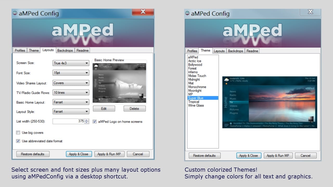This screenshot has height=187, width=333.
Task: Select Layouts tab in left config window
Action: tap(48, 50)
